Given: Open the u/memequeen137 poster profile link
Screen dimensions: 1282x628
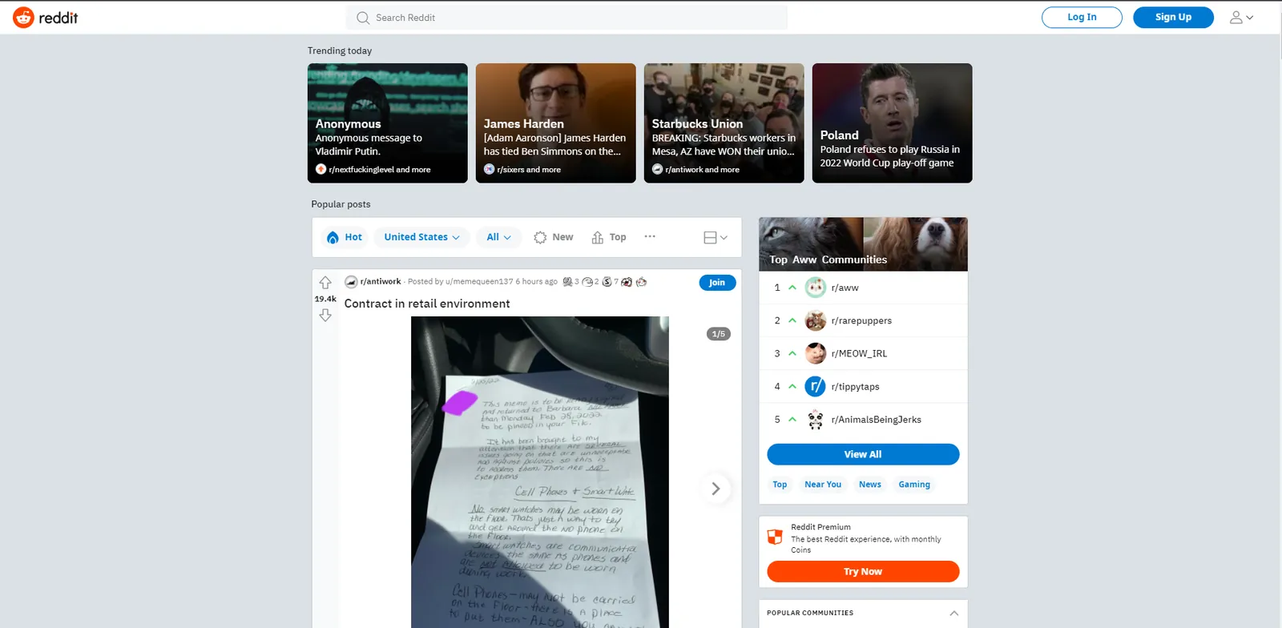Looking at the screenshot, I should 479,282.
